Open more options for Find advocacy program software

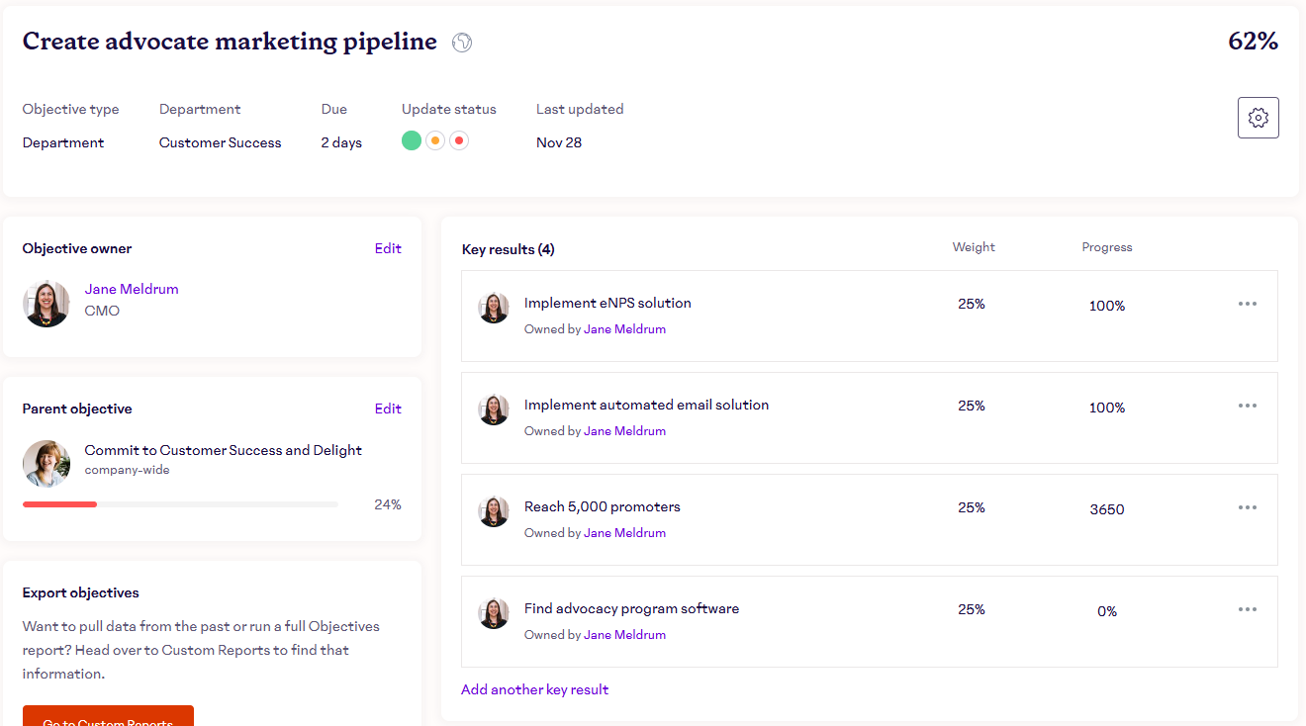click(1247, 609)
